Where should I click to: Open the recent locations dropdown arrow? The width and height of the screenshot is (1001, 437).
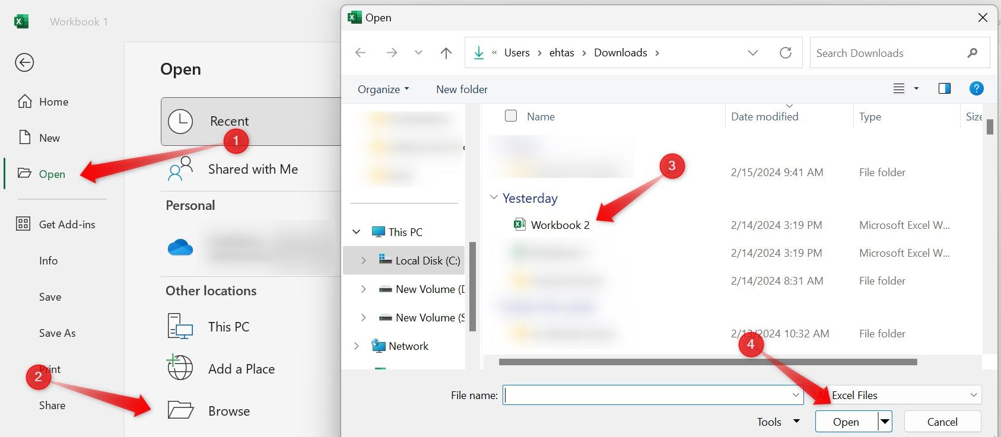click(x=418, y=53)
